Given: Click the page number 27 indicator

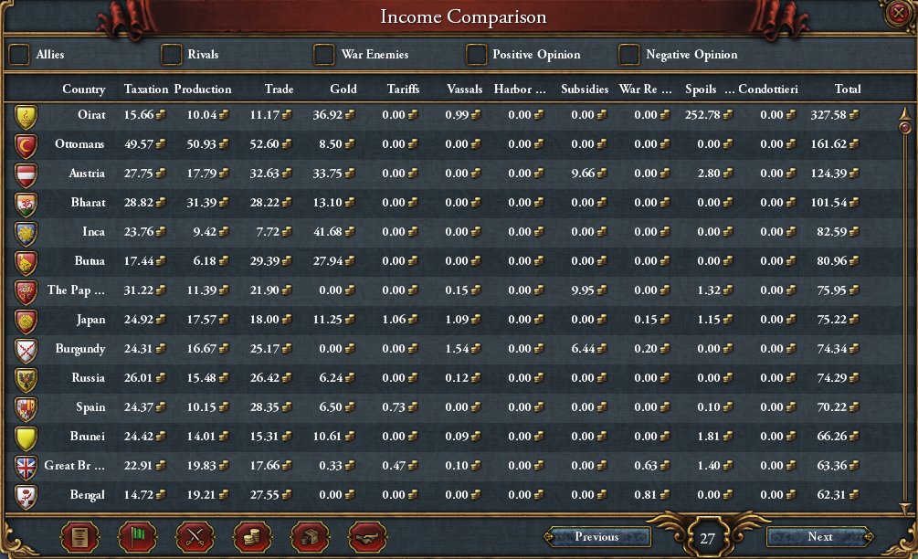Looking at the screenshot, I should click(707, 539).
